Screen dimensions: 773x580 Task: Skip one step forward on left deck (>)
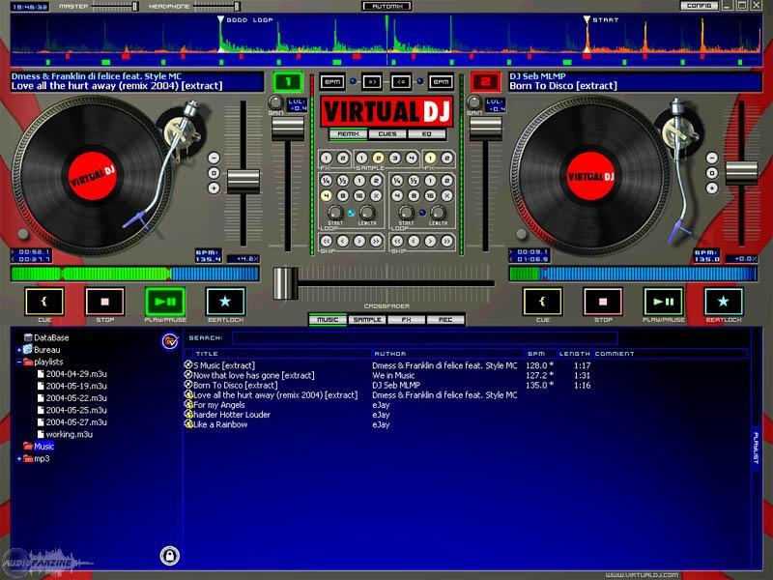(359, 241)
